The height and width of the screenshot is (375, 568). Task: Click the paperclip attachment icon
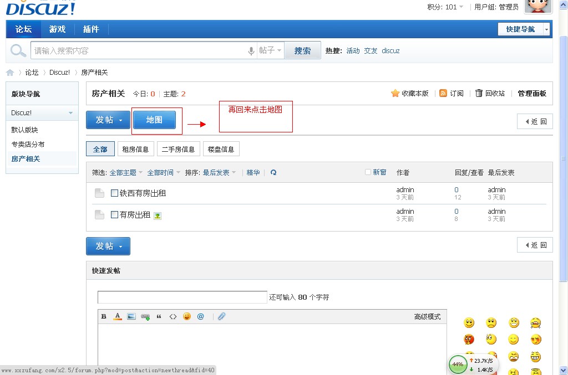(222, 316)
